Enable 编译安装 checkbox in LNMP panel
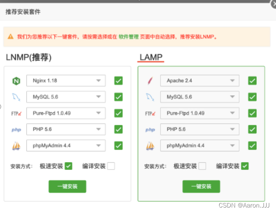The image size is (276, 212). click(111, 166)
